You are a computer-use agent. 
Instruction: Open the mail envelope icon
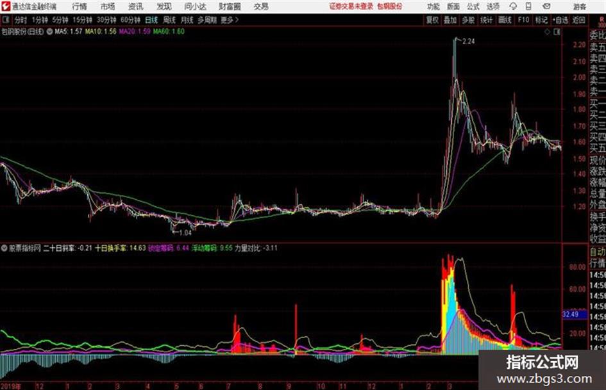click(x=546, y=6)
